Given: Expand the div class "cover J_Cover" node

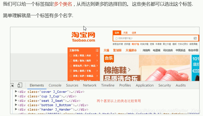Looking at the screenshot, I should [x=16, y=91].
